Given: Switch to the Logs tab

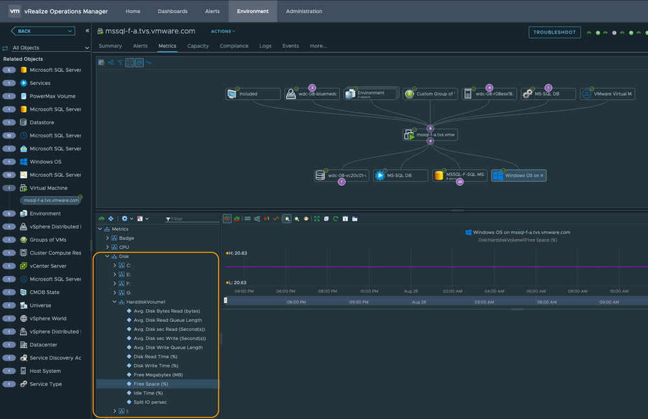Looking at the screenshot, I should [265, 46].
